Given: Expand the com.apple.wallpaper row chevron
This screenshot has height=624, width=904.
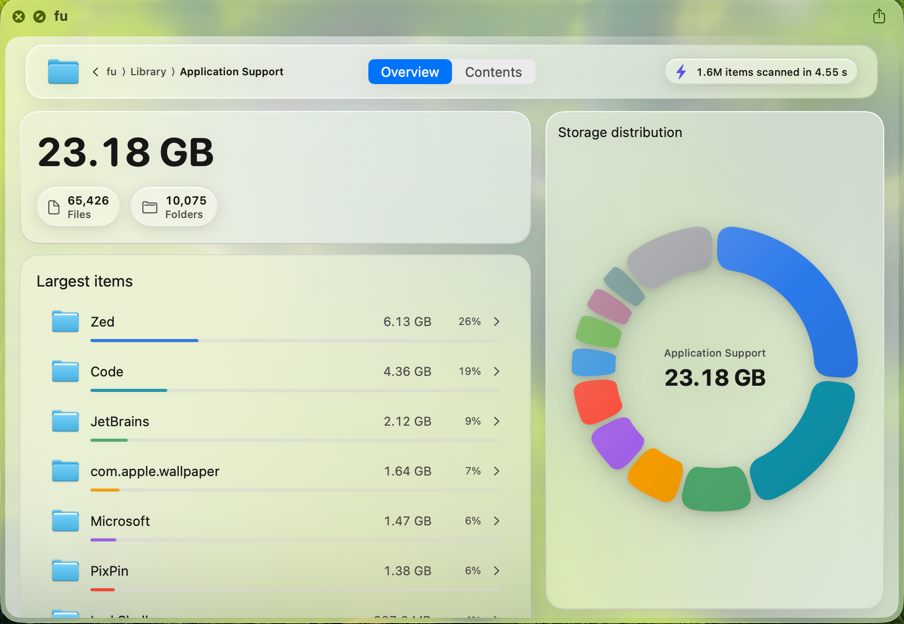Looking at the screenshot, I should [x=497, y=471].
